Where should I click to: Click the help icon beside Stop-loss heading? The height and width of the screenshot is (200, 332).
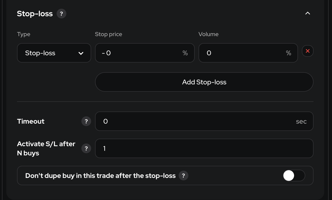coord(61,14)
